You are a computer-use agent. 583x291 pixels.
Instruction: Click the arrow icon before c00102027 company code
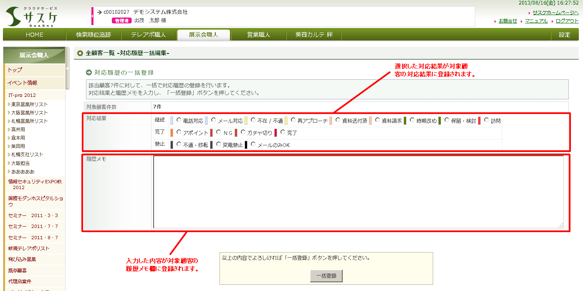(99, 12)
